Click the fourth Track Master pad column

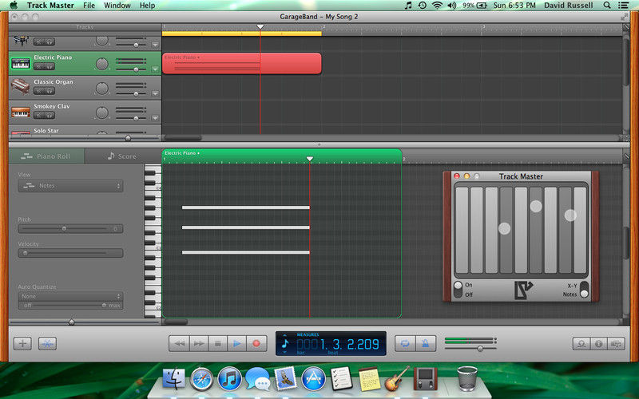[506, 230]
